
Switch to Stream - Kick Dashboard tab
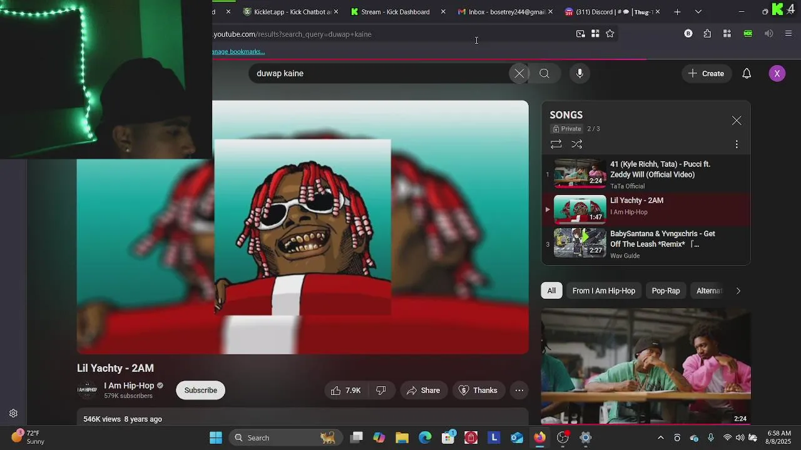tap(395, 12)
